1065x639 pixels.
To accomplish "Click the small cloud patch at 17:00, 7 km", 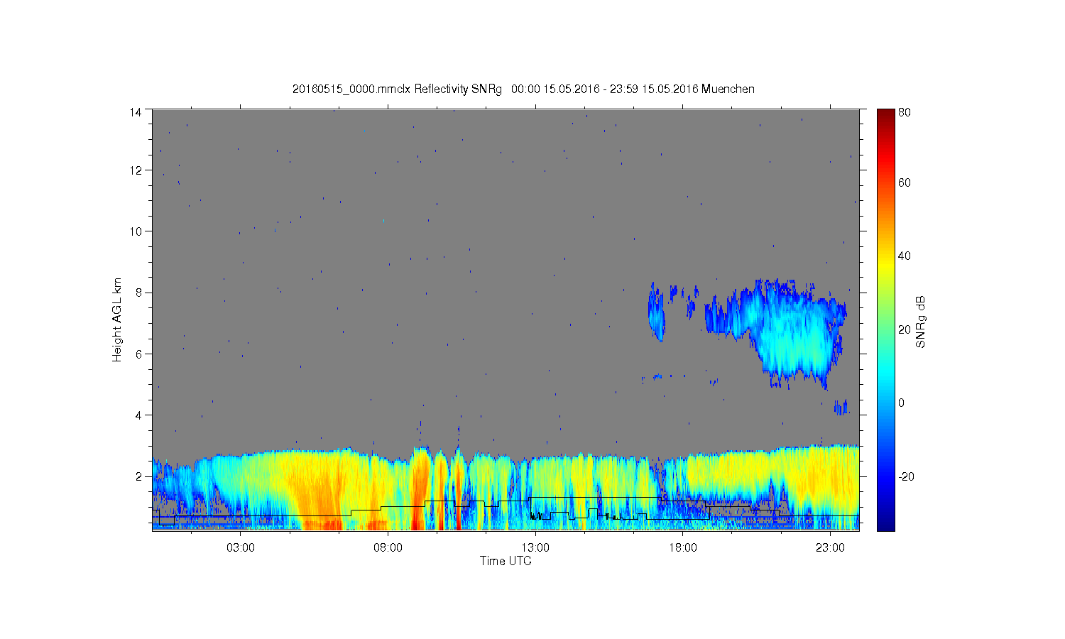I will point(657,312).
